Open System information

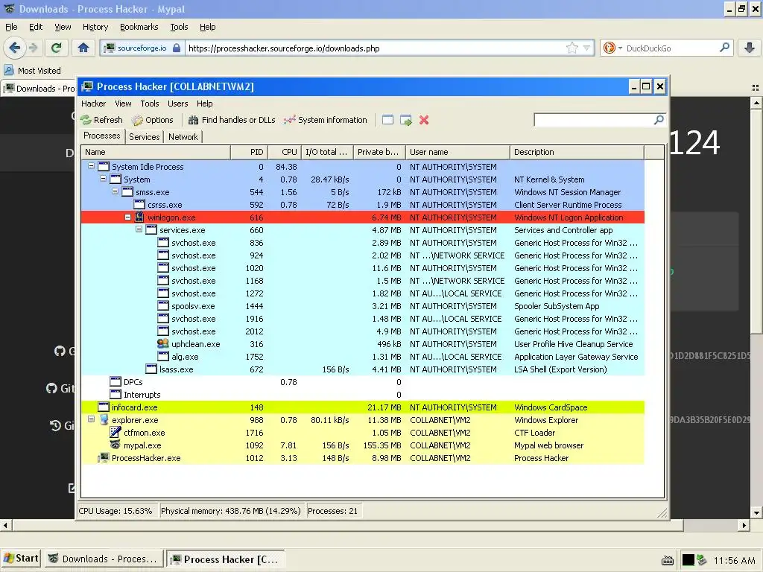pyautogui.click(x=326, y=120)
